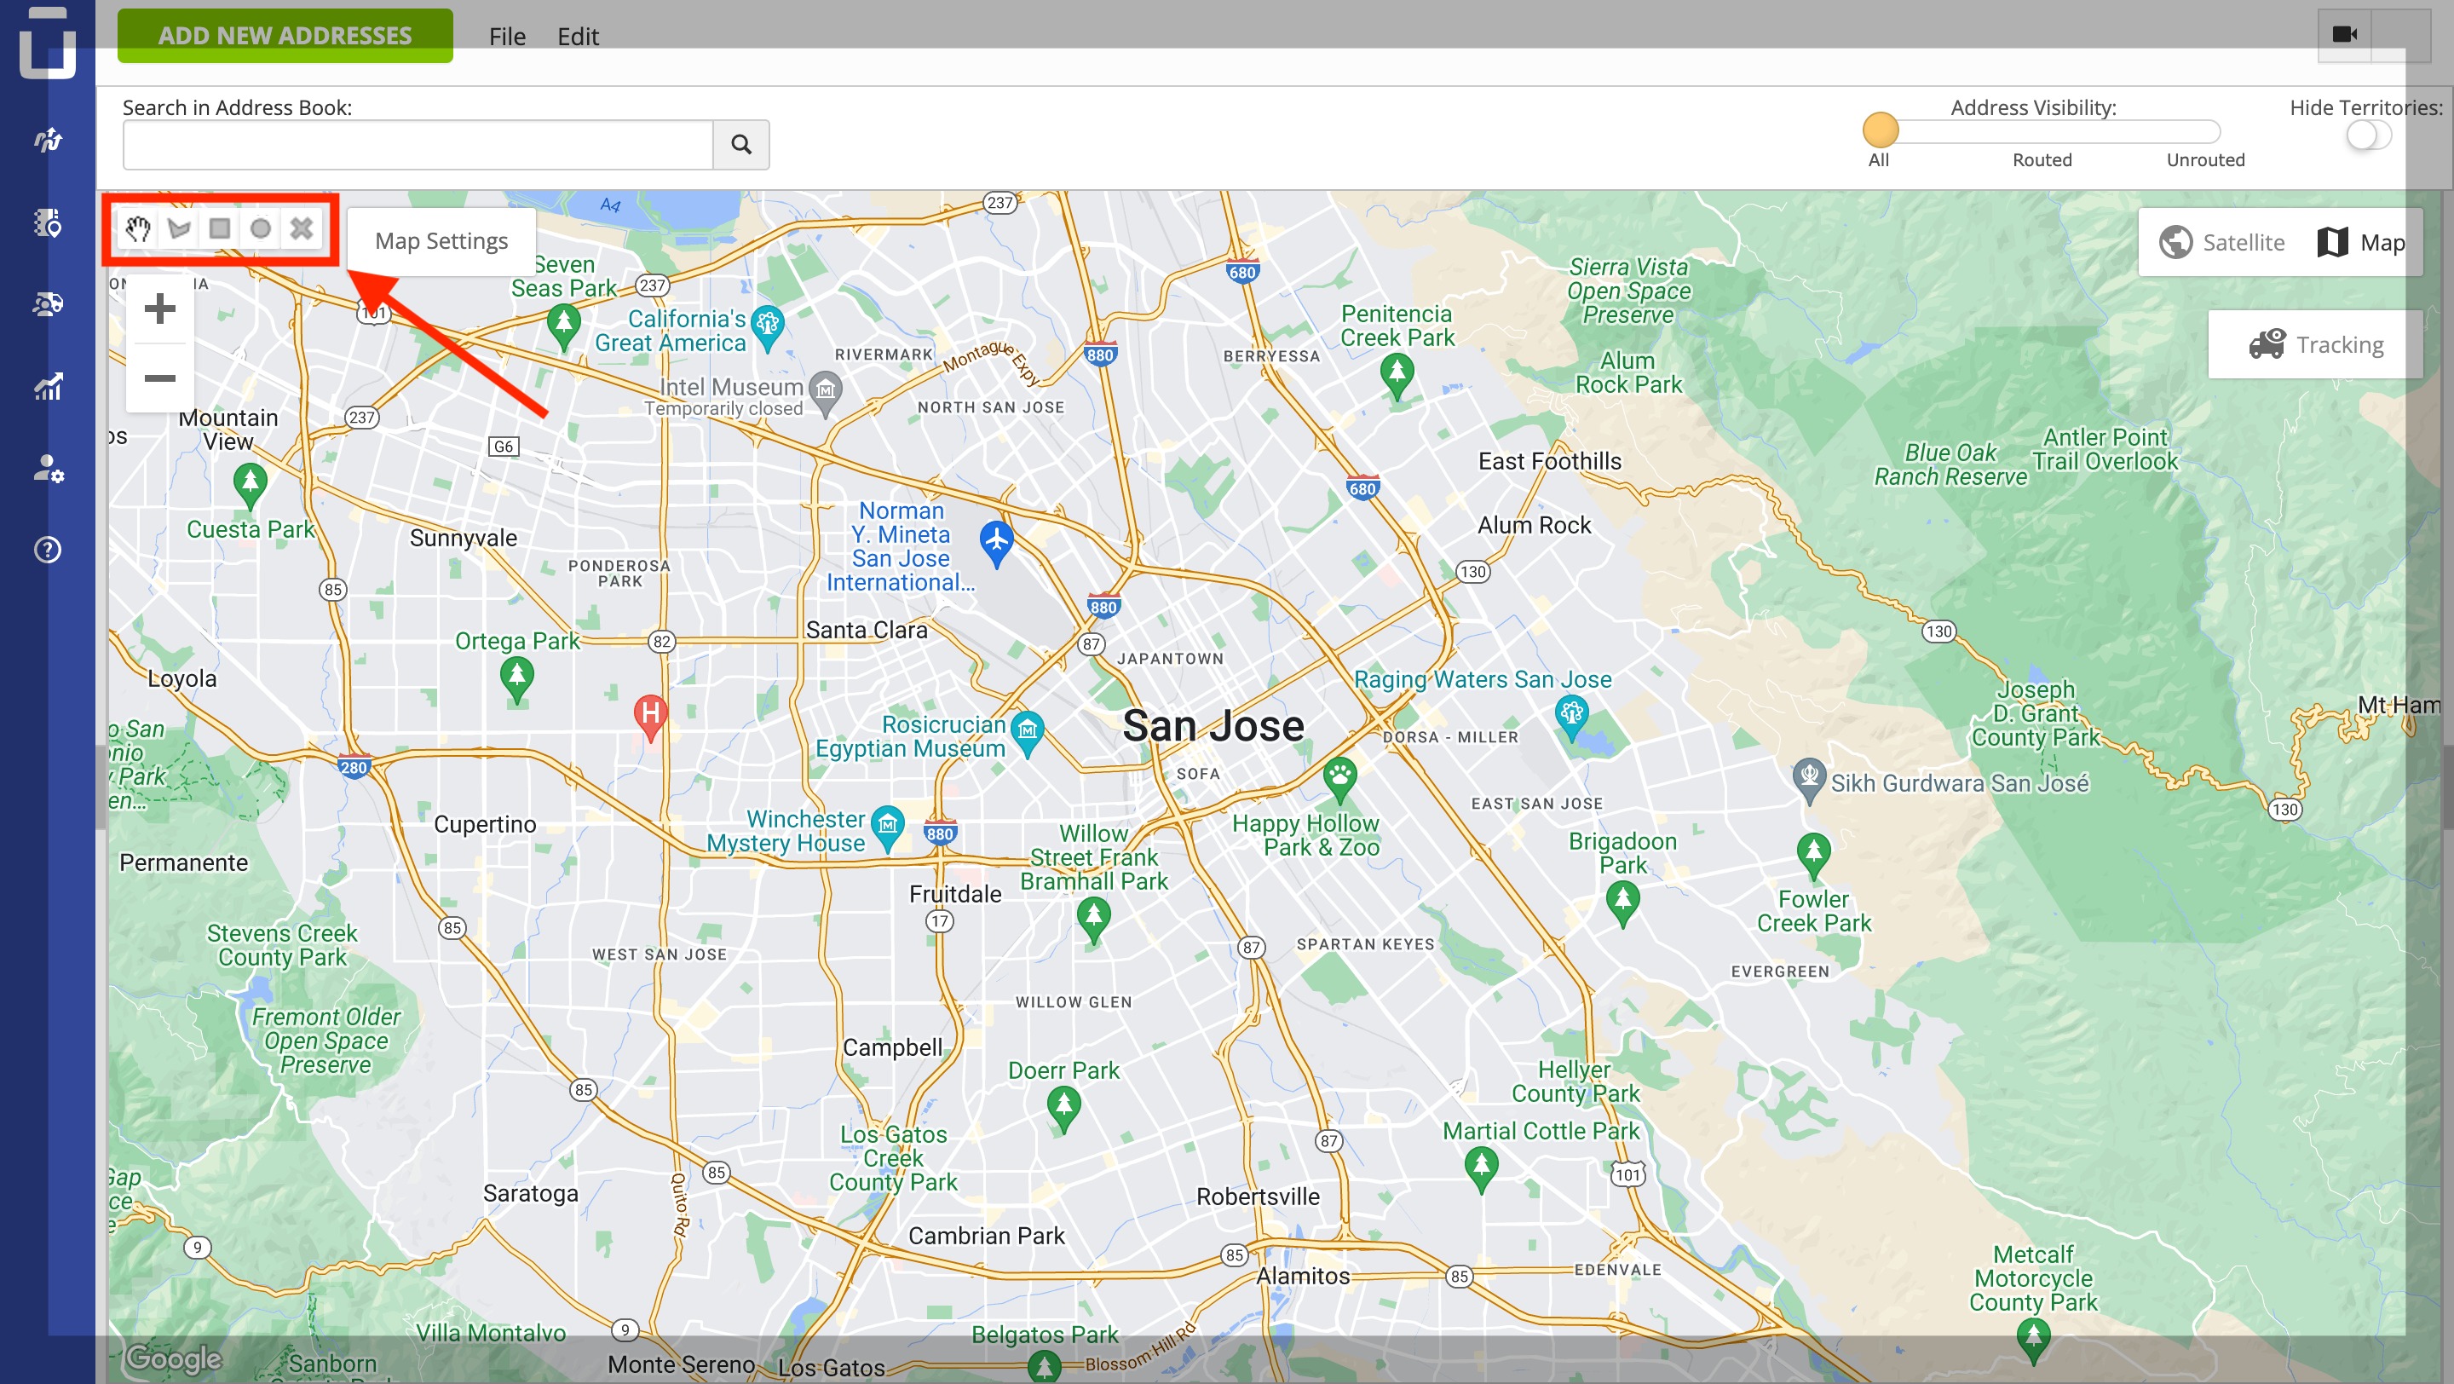Set Address Visibility to Routed
The height and width of the screenshot is (1384, 2454).
click(x=2042, y=160)
